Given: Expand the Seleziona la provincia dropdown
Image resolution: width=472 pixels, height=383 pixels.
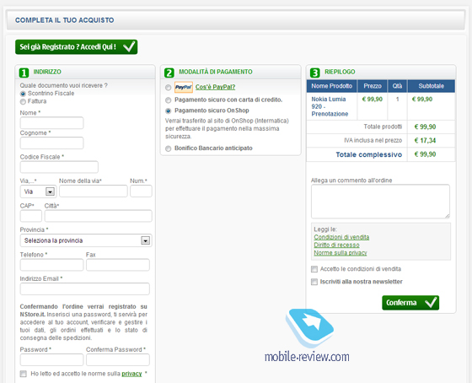Looking at the screenshot, I should [x=86, y=240].
